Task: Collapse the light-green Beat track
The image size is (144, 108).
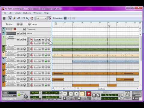Action: click(3, 37)
